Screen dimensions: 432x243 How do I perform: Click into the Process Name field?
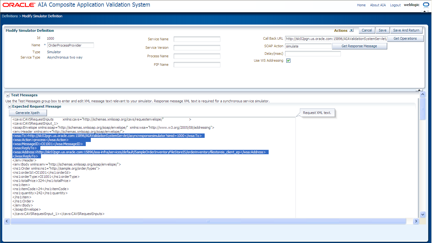click(197, 56)
